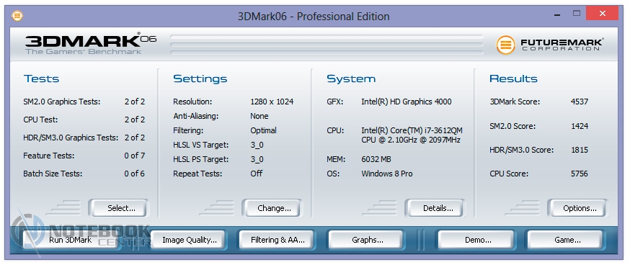Open the test Select... dialog

point(118,208)
